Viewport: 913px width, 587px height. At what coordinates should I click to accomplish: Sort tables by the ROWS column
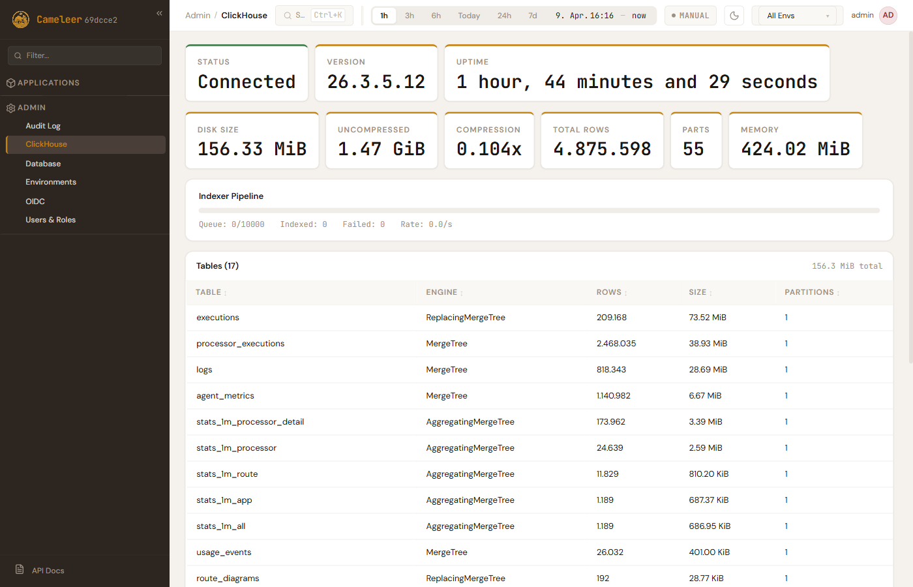pyautogui.click(x=611, y=292)
